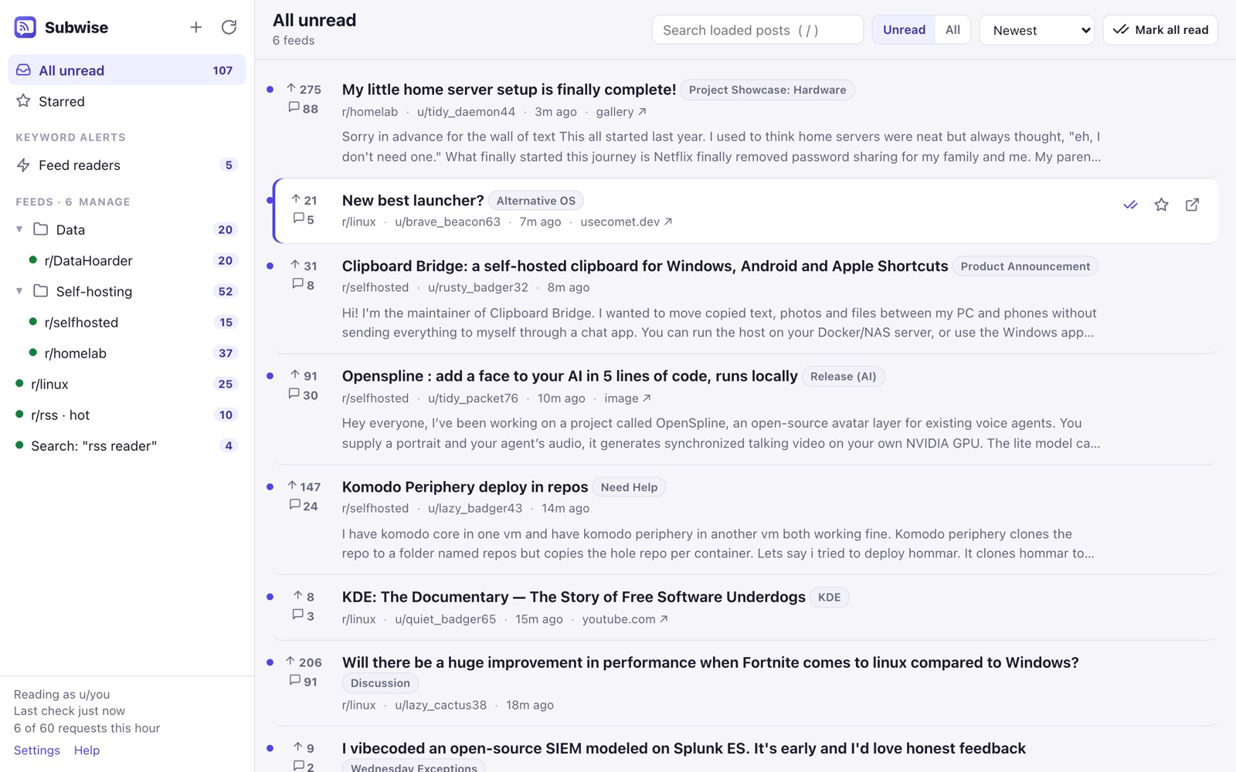The height and width of the screenshot is (772, 1236).
Task: Click the Data folder icon
Action: tap(41, 229)
